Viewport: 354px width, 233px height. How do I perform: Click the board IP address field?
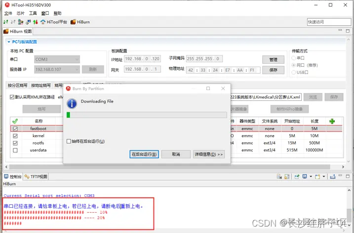[x=142, y=59]
